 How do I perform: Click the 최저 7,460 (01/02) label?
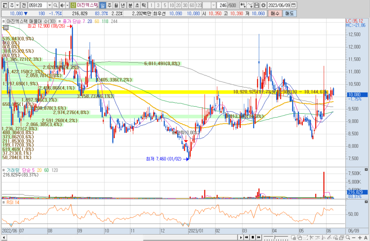163,159
